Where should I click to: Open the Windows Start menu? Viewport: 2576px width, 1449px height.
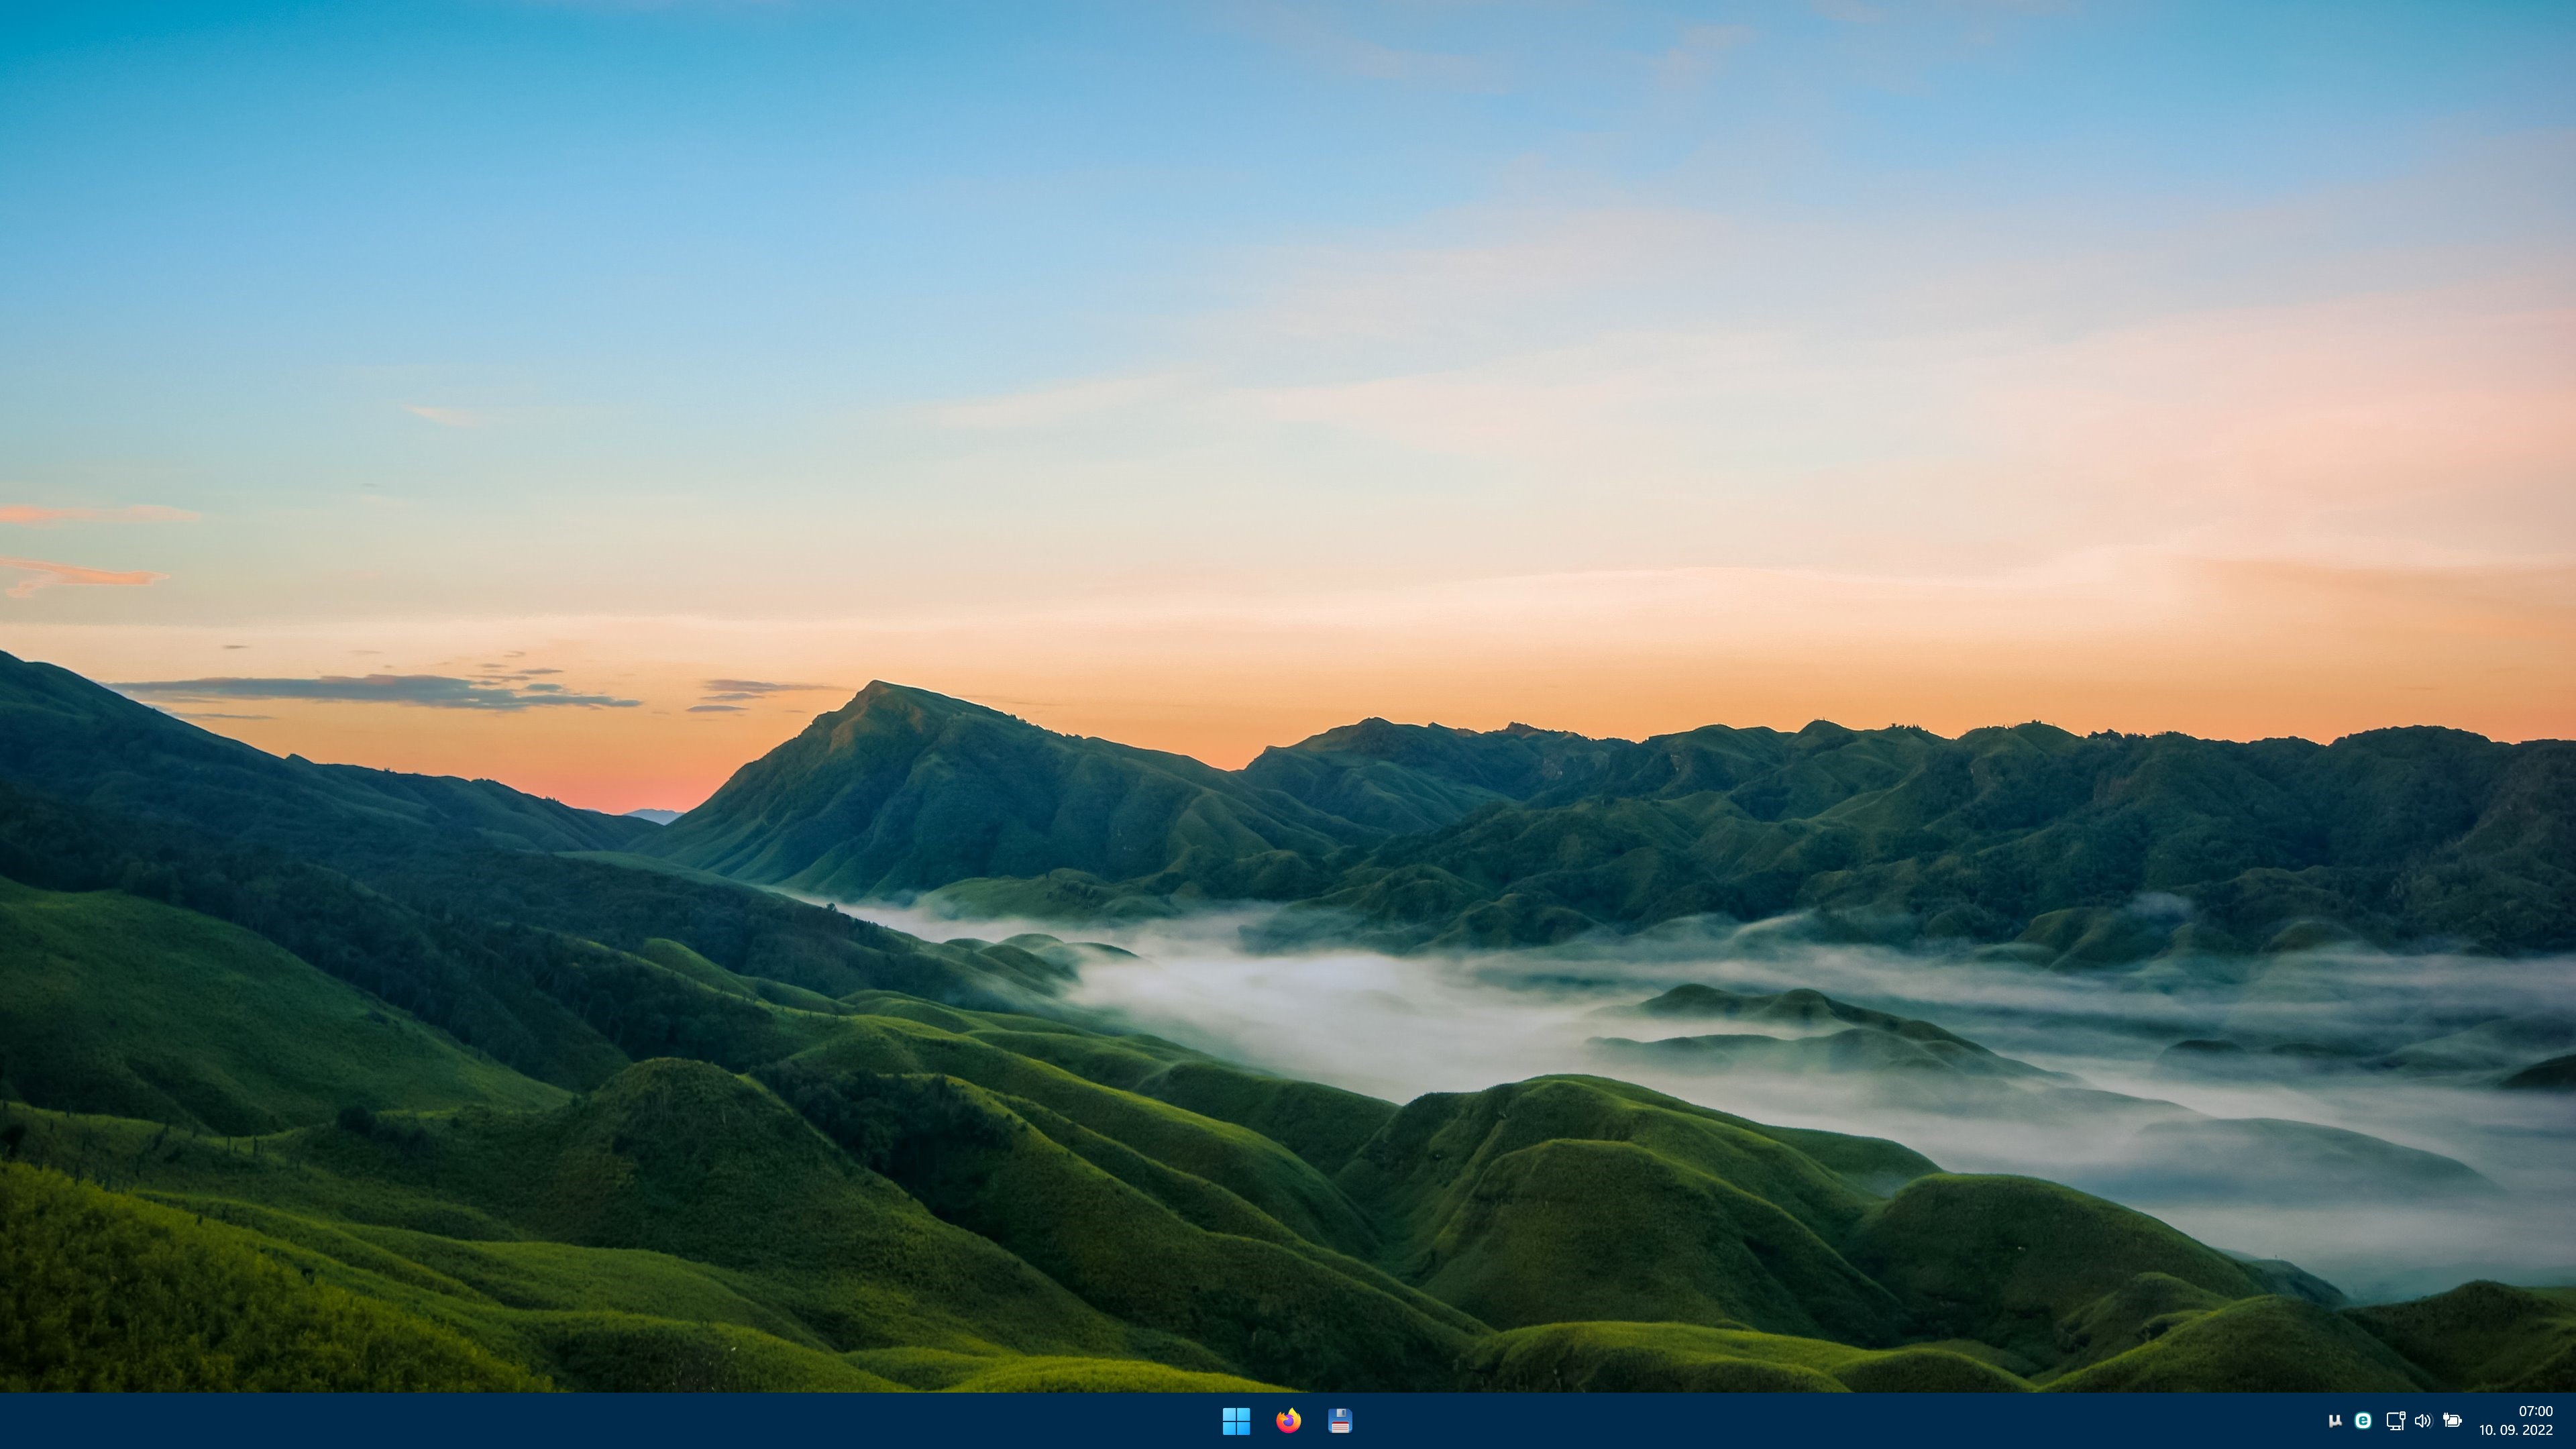pos(1236,1421)
